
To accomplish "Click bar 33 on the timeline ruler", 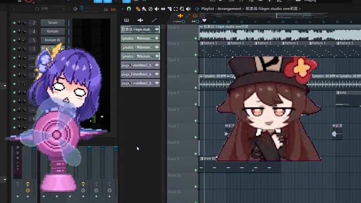I will [x=283, y=22].
